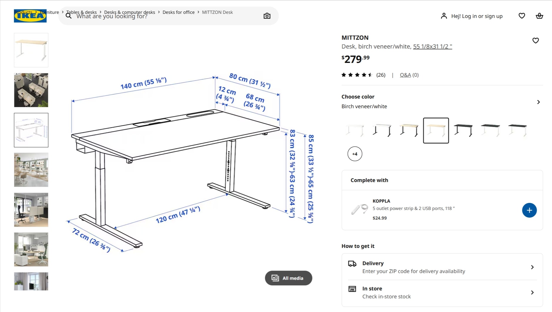552x312 pixels.
Task: Select the fifth swatch, all-black desk
Action: [463, 131]
